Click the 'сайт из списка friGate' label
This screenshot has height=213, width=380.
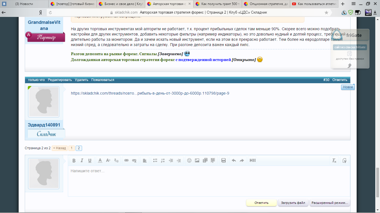(350, 47)
